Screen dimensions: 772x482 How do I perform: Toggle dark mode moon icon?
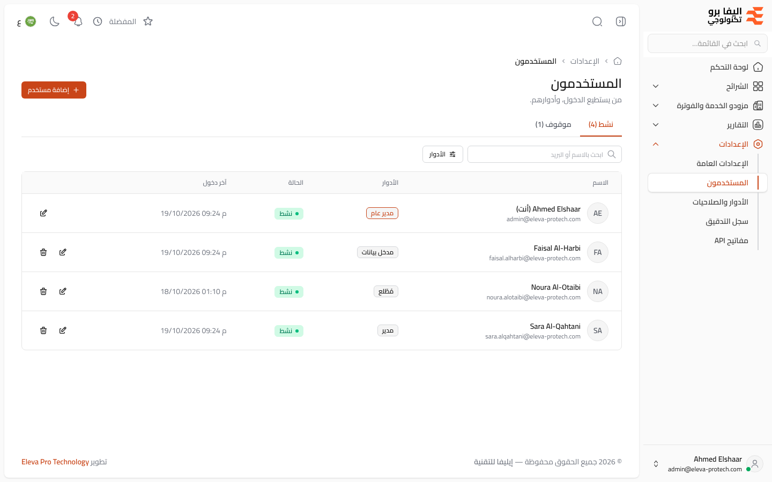pos(54,21)
